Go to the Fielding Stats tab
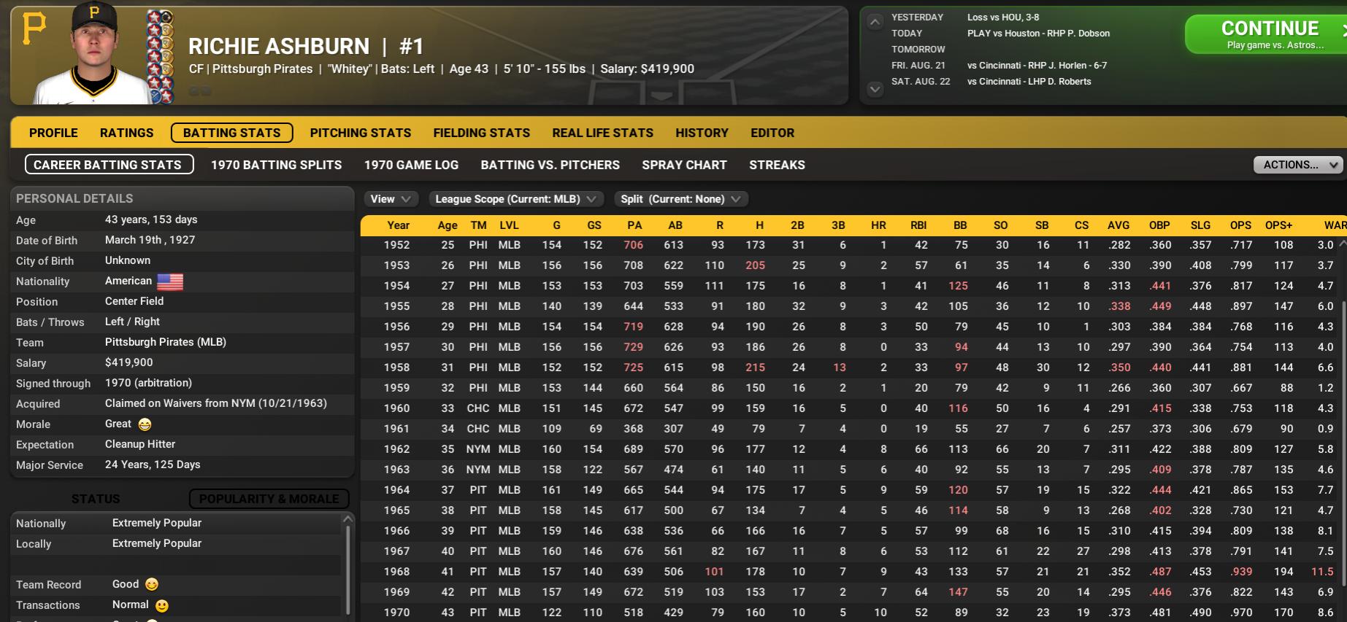Image resolution: width=1347 pixels, height=622 pixels. click(482, 133)
